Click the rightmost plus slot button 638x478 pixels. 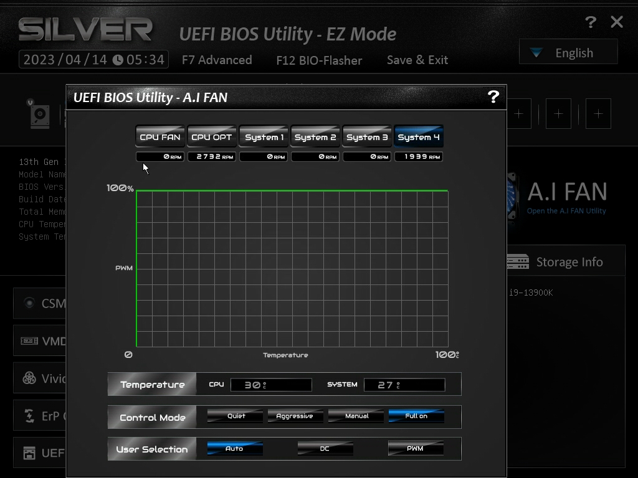(598, 114)
